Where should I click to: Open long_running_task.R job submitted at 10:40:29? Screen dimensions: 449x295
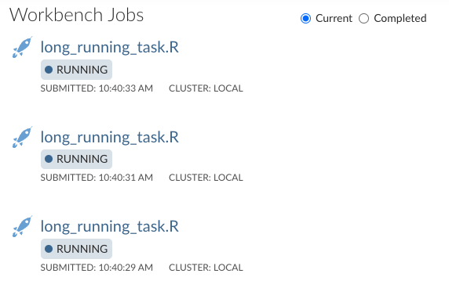(109, 226)
